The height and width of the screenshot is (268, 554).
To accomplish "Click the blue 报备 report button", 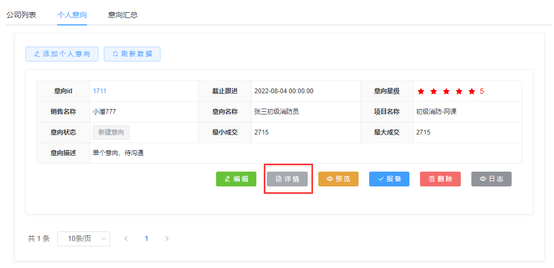I will (389, 179).
